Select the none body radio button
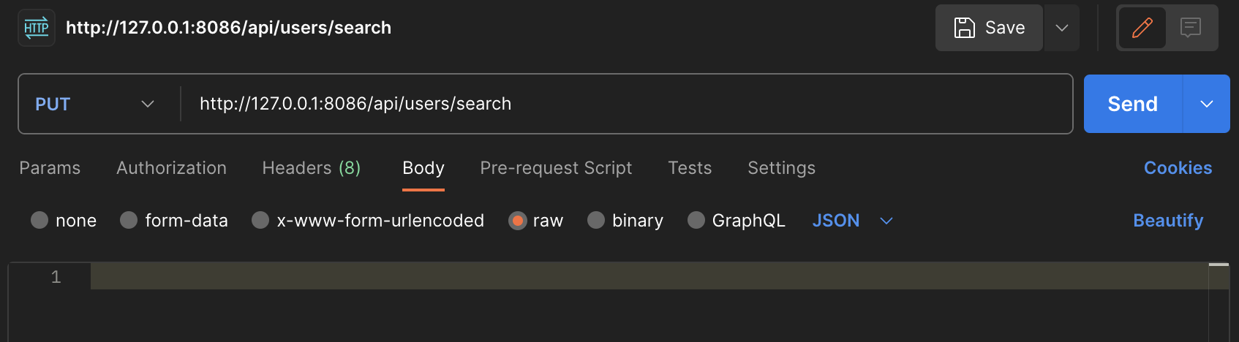Viewport: 1239px width, 342px height. click(39, 220)
